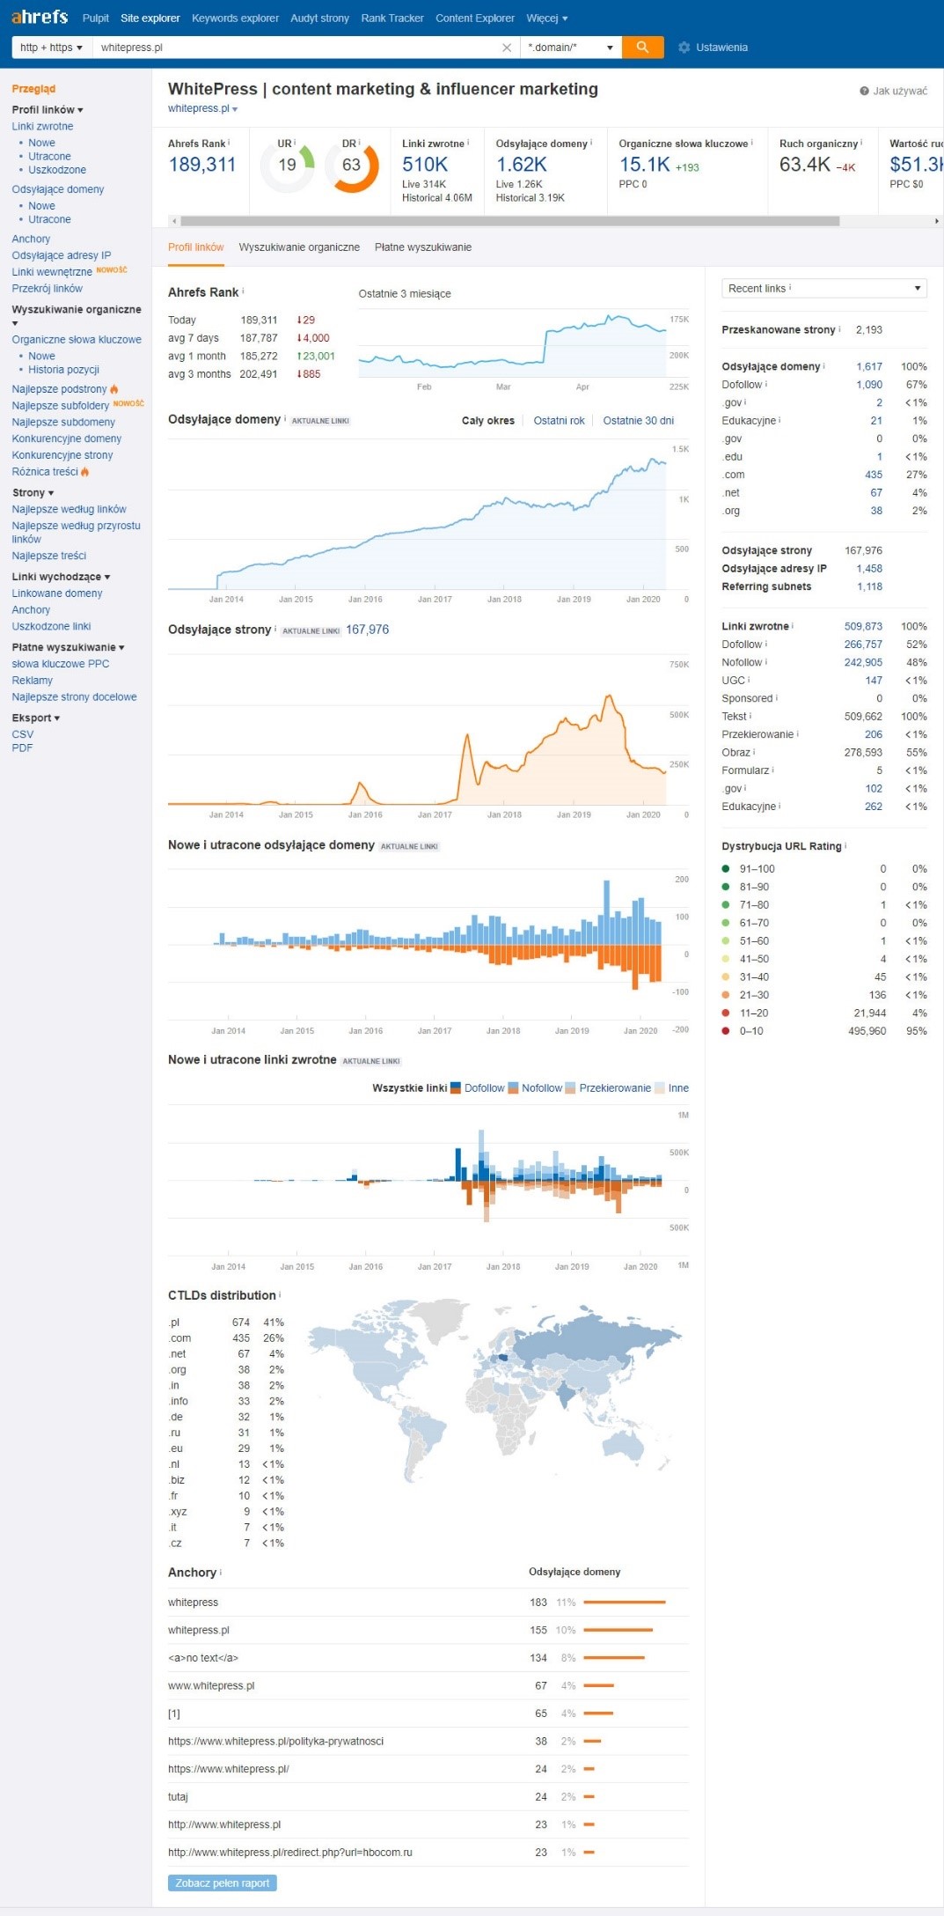Toggle the Przekierowanie links filter

coord(615,1088)
